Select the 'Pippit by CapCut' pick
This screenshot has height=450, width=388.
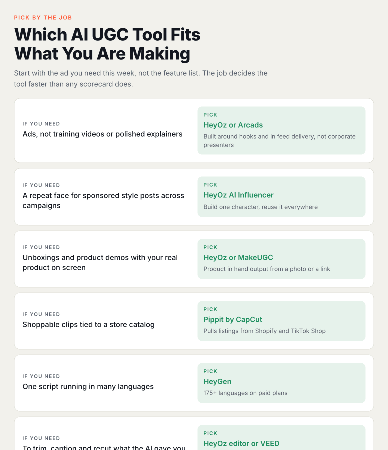[233, 319]
